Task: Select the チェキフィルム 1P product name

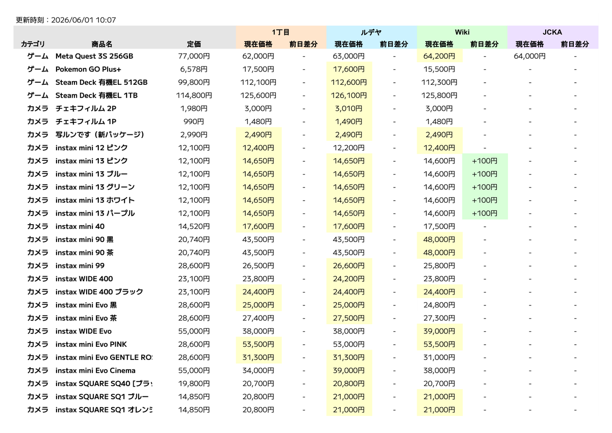Action: [86, 122]
